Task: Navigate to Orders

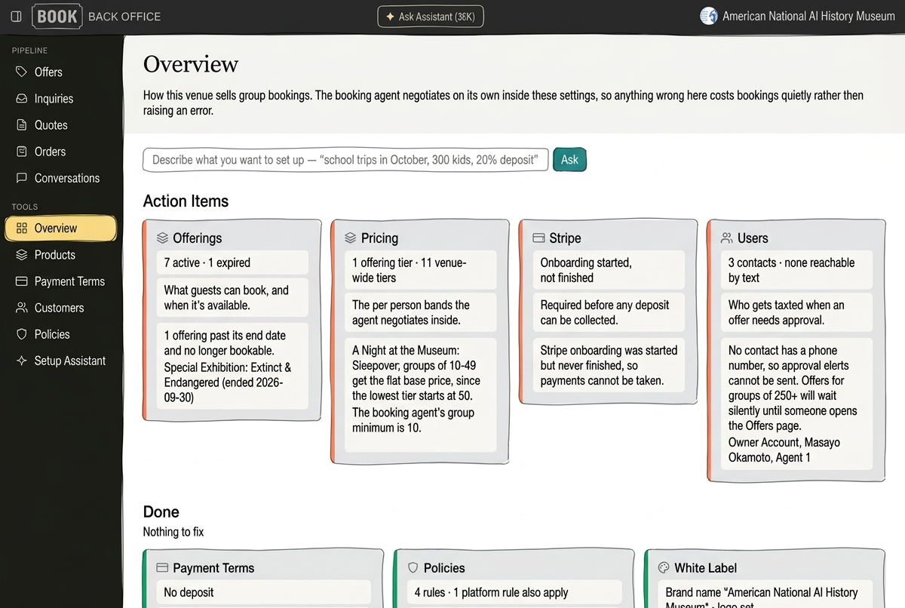Action: [61, 151]
